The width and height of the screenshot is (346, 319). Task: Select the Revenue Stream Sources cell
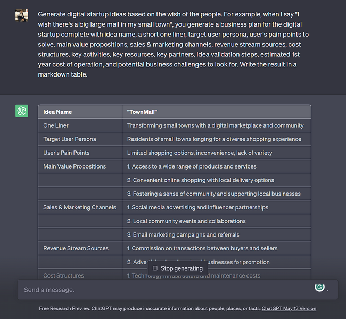click(76, 248)
